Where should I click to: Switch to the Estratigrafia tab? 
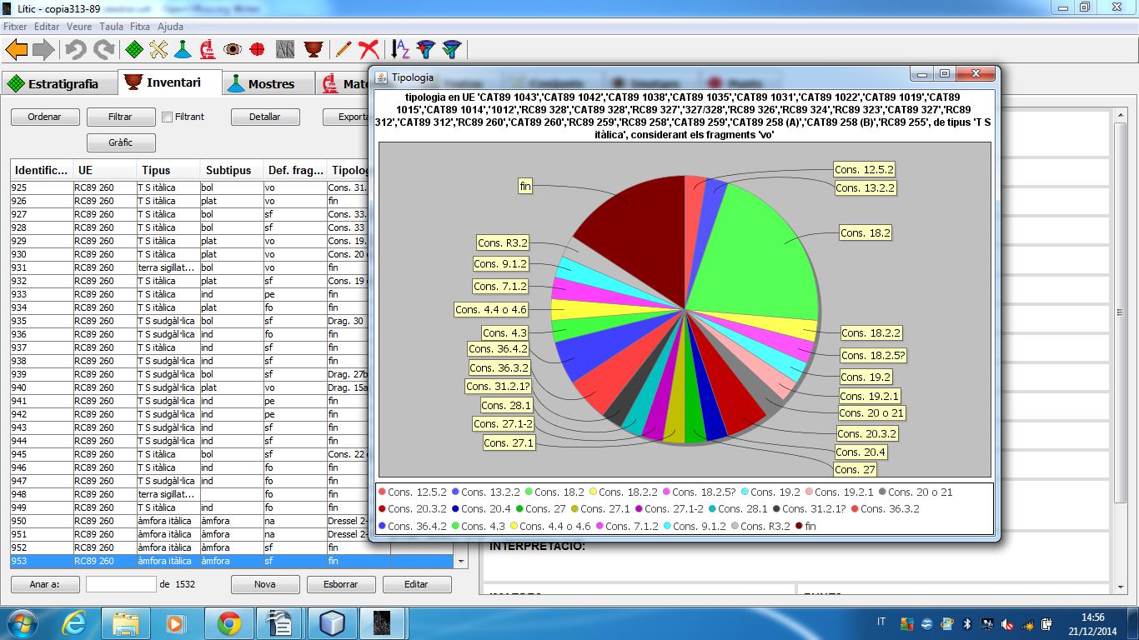[x=53, y=83]
